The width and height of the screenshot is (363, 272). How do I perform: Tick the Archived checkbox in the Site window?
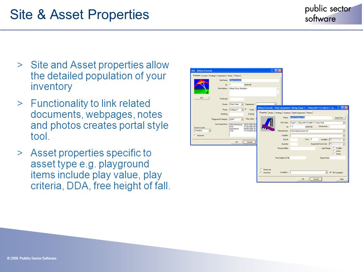coord(195,135)
